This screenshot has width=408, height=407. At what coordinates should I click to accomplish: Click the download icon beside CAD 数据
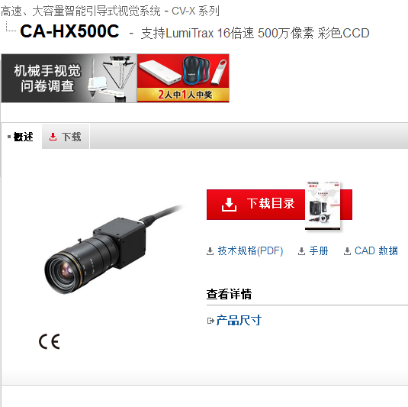click(347, 251)
